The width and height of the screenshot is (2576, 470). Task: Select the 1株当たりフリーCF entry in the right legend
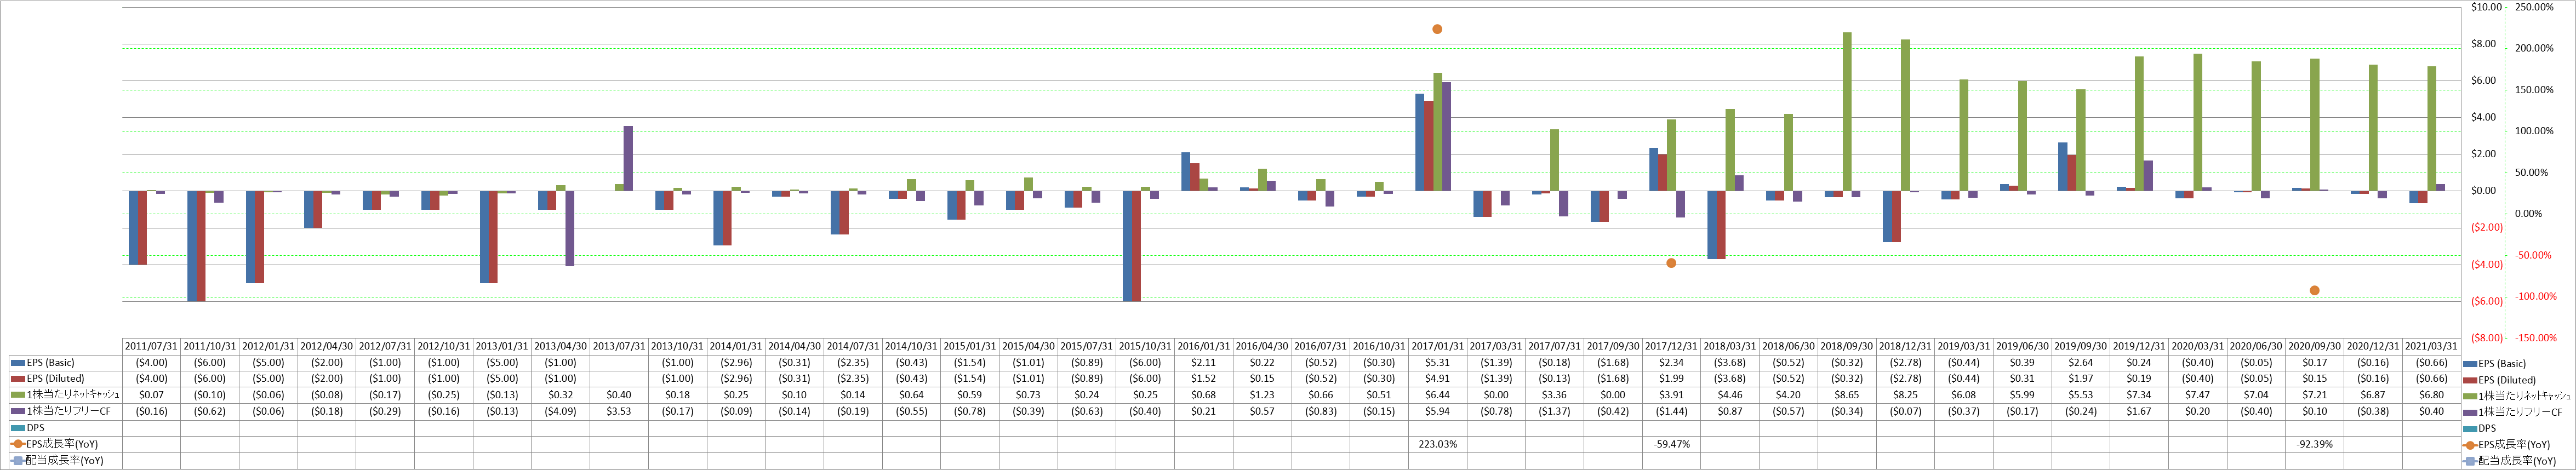point(2512,412)
